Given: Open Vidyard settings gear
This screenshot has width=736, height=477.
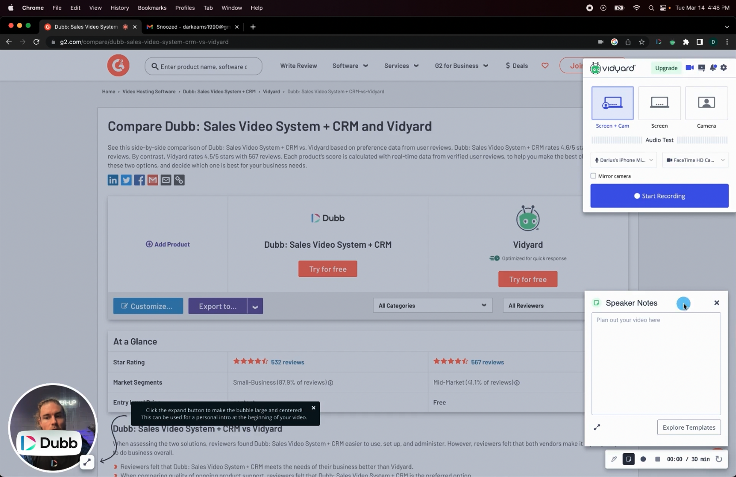Looking at the screenshot, I should pos(724,68).
